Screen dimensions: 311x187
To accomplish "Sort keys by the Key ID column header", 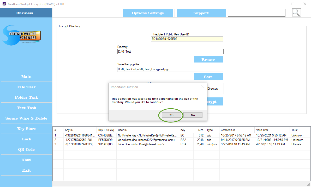I will (80, 130).
